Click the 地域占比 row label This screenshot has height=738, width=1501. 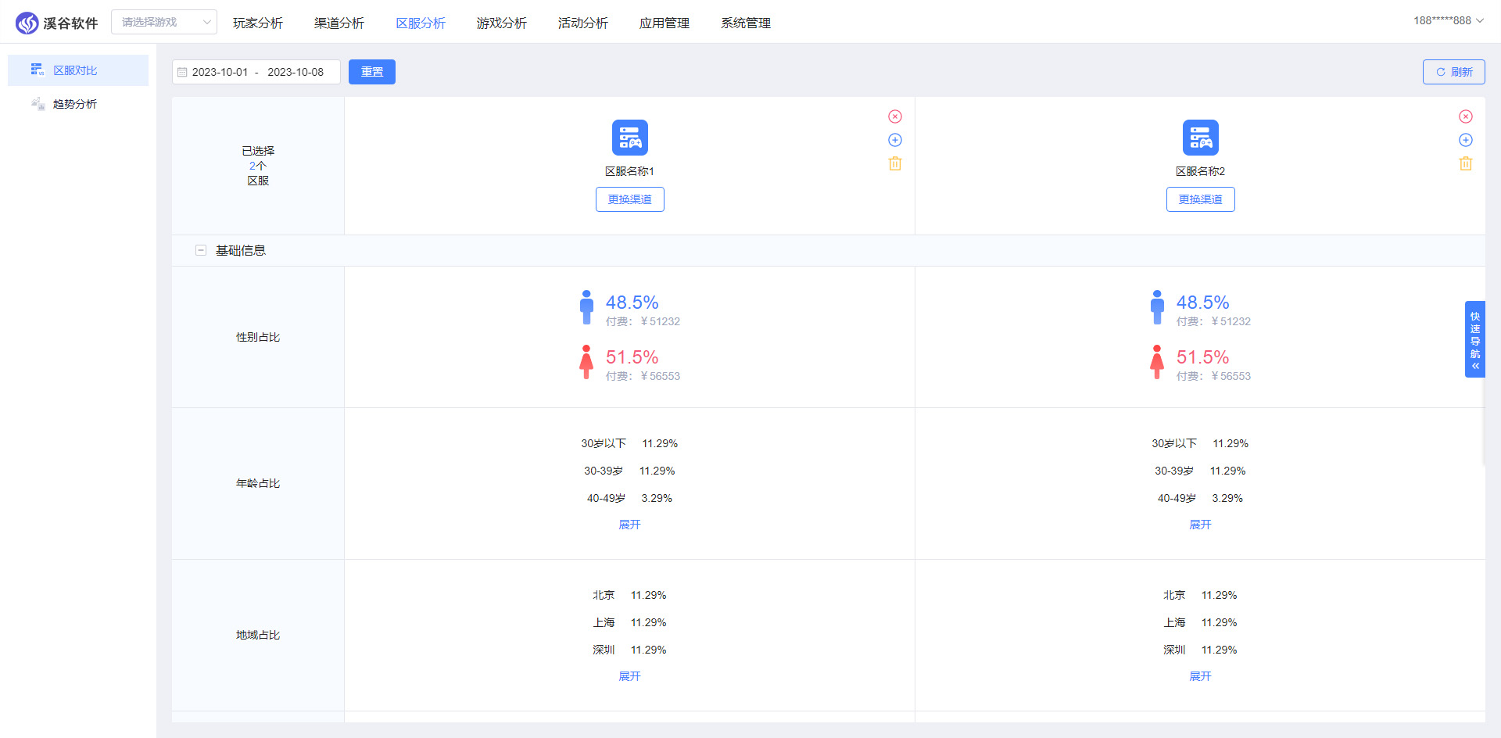(x=258, y=635)
